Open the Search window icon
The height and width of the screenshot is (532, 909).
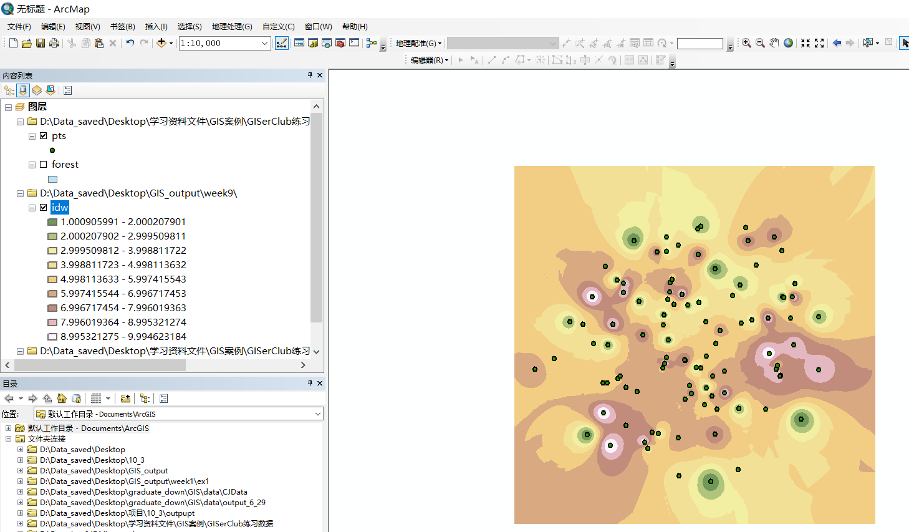coord(327,43)
